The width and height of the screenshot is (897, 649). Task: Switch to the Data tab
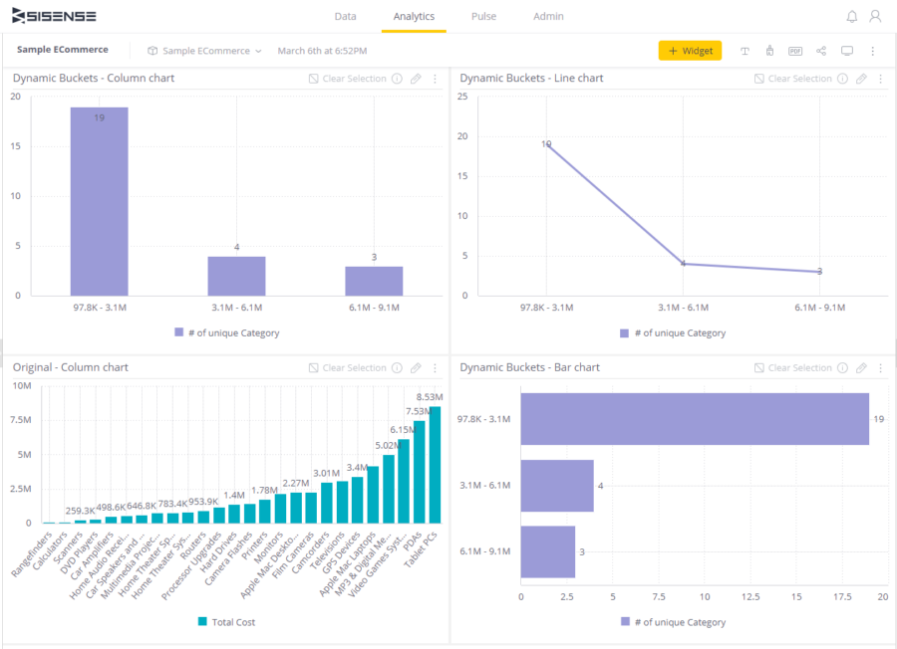345,17
